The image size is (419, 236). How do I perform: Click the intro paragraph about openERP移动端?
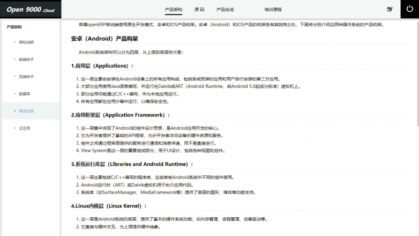(x=230, y=25)
